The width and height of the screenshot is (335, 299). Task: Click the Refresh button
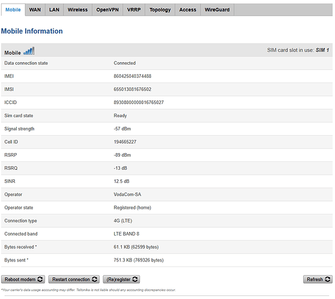[x=318, y=279]
